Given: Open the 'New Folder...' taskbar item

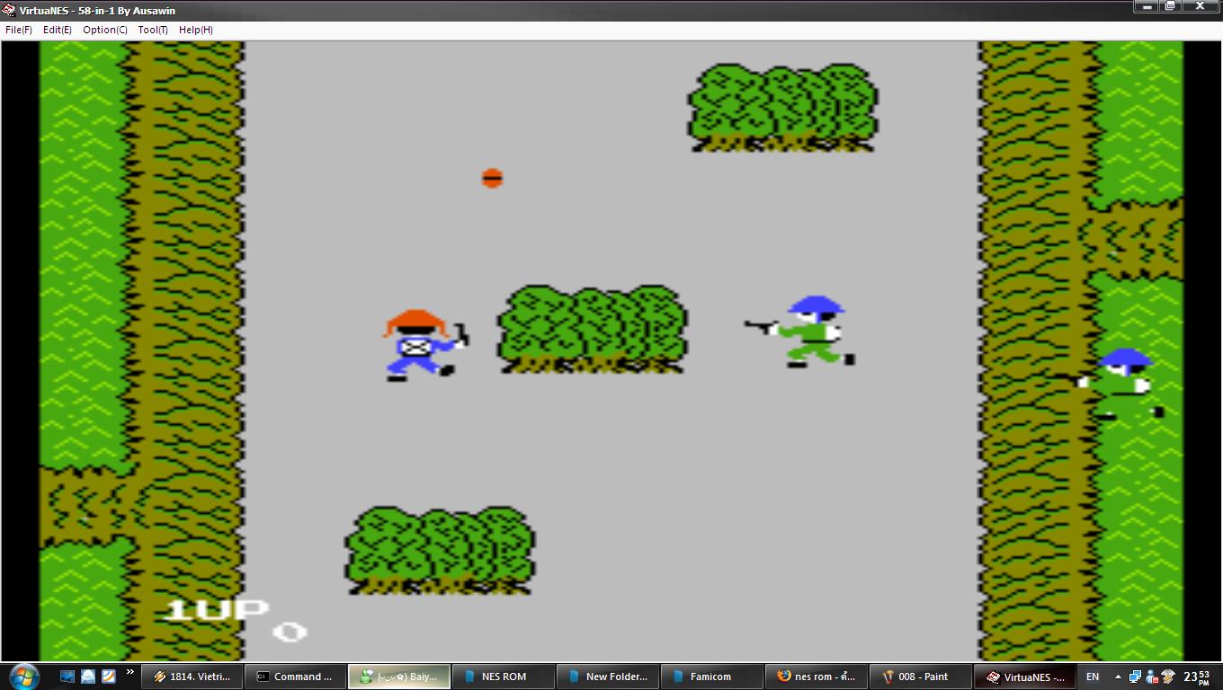Looking at the screenshot, I should (608, 677).
